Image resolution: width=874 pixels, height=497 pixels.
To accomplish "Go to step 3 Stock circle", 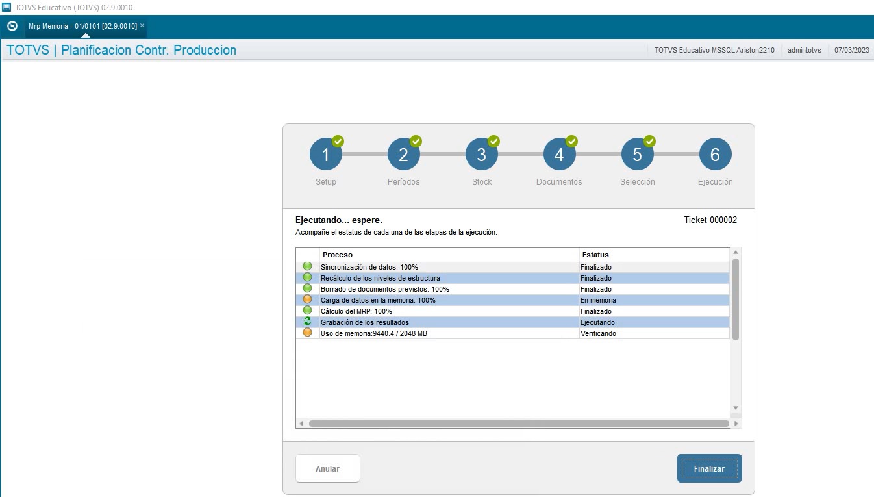I will [482, 155].
